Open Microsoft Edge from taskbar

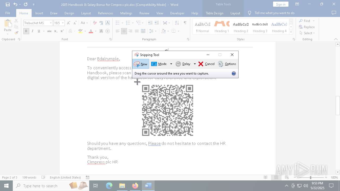[109, 186]
